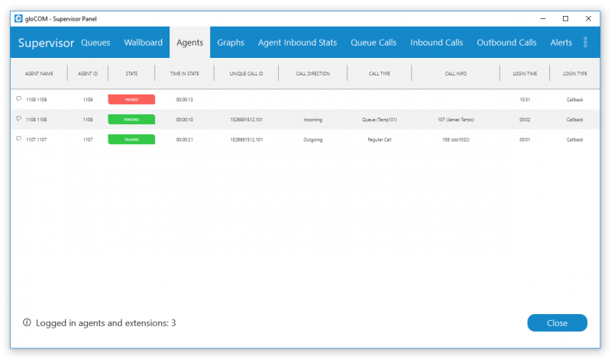Select agent name 1108 1108
The width and height of the screenshot is (611, 362).
coord(36,120)
